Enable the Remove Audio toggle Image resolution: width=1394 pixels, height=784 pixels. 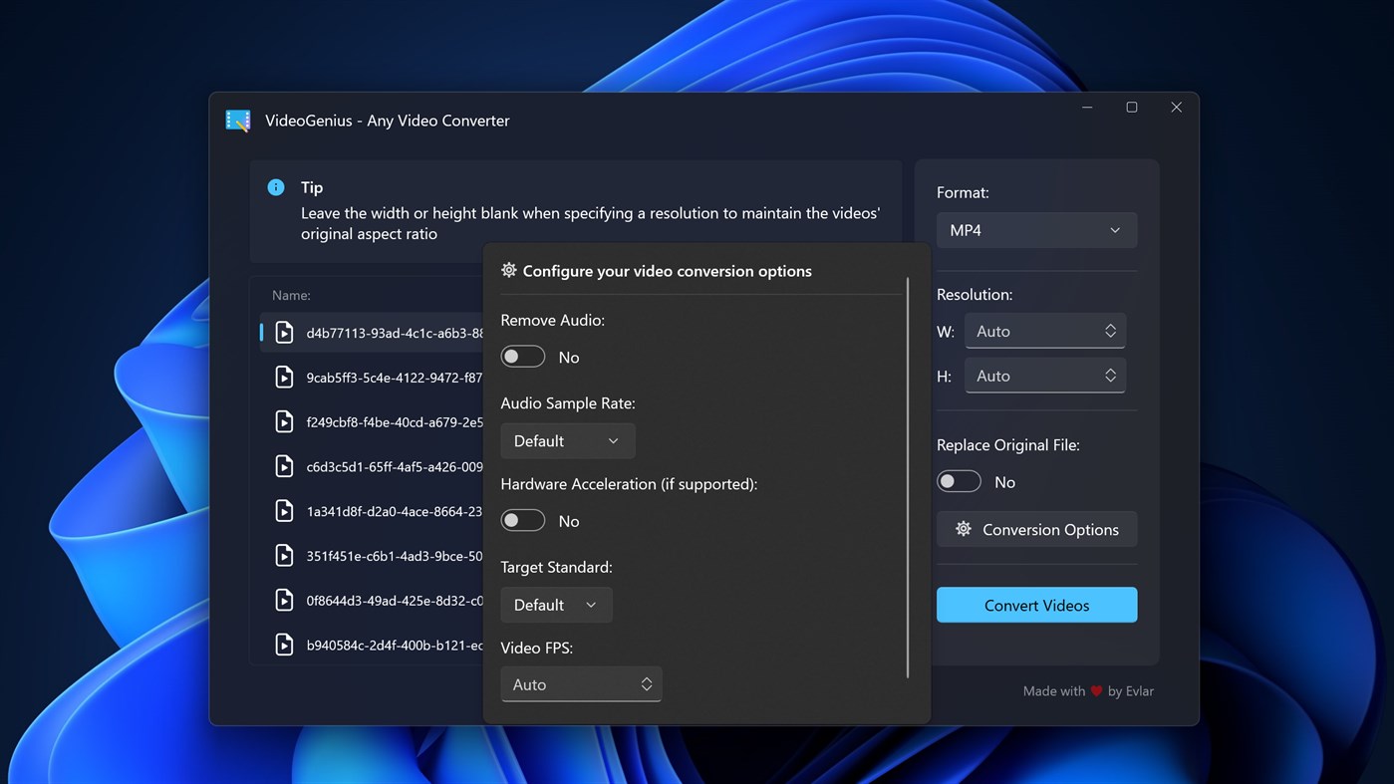(x=522, y=356)
